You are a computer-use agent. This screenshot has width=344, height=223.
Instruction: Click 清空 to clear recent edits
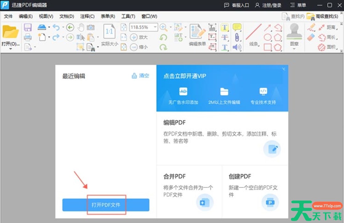click(140, 76)
